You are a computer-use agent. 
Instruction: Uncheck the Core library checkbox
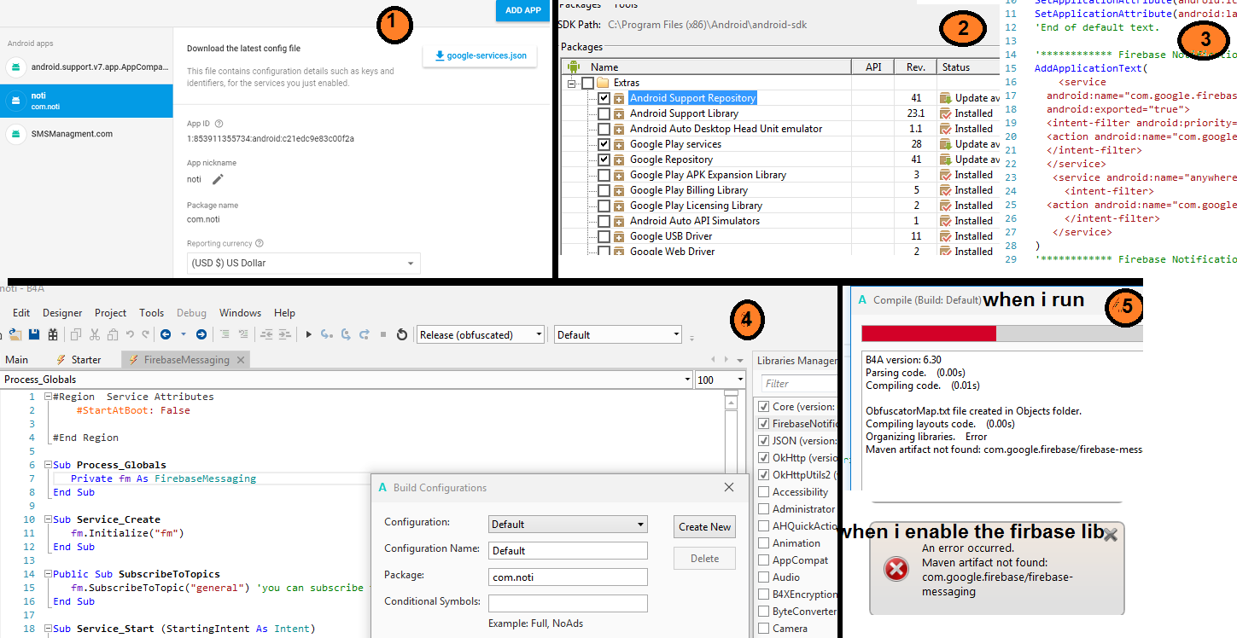click(x=764, y=407)
